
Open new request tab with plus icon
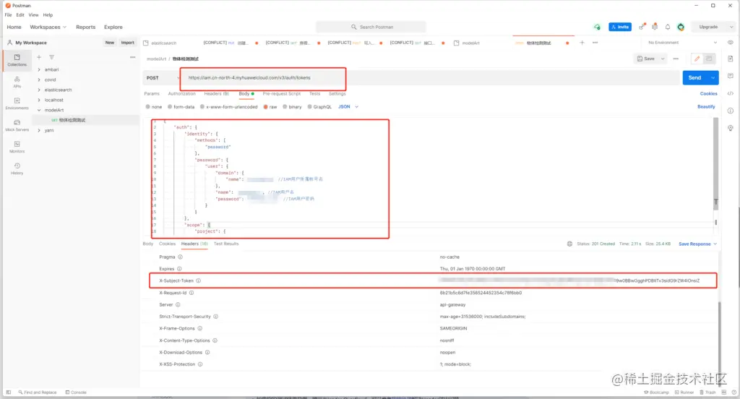coord(582,43)
